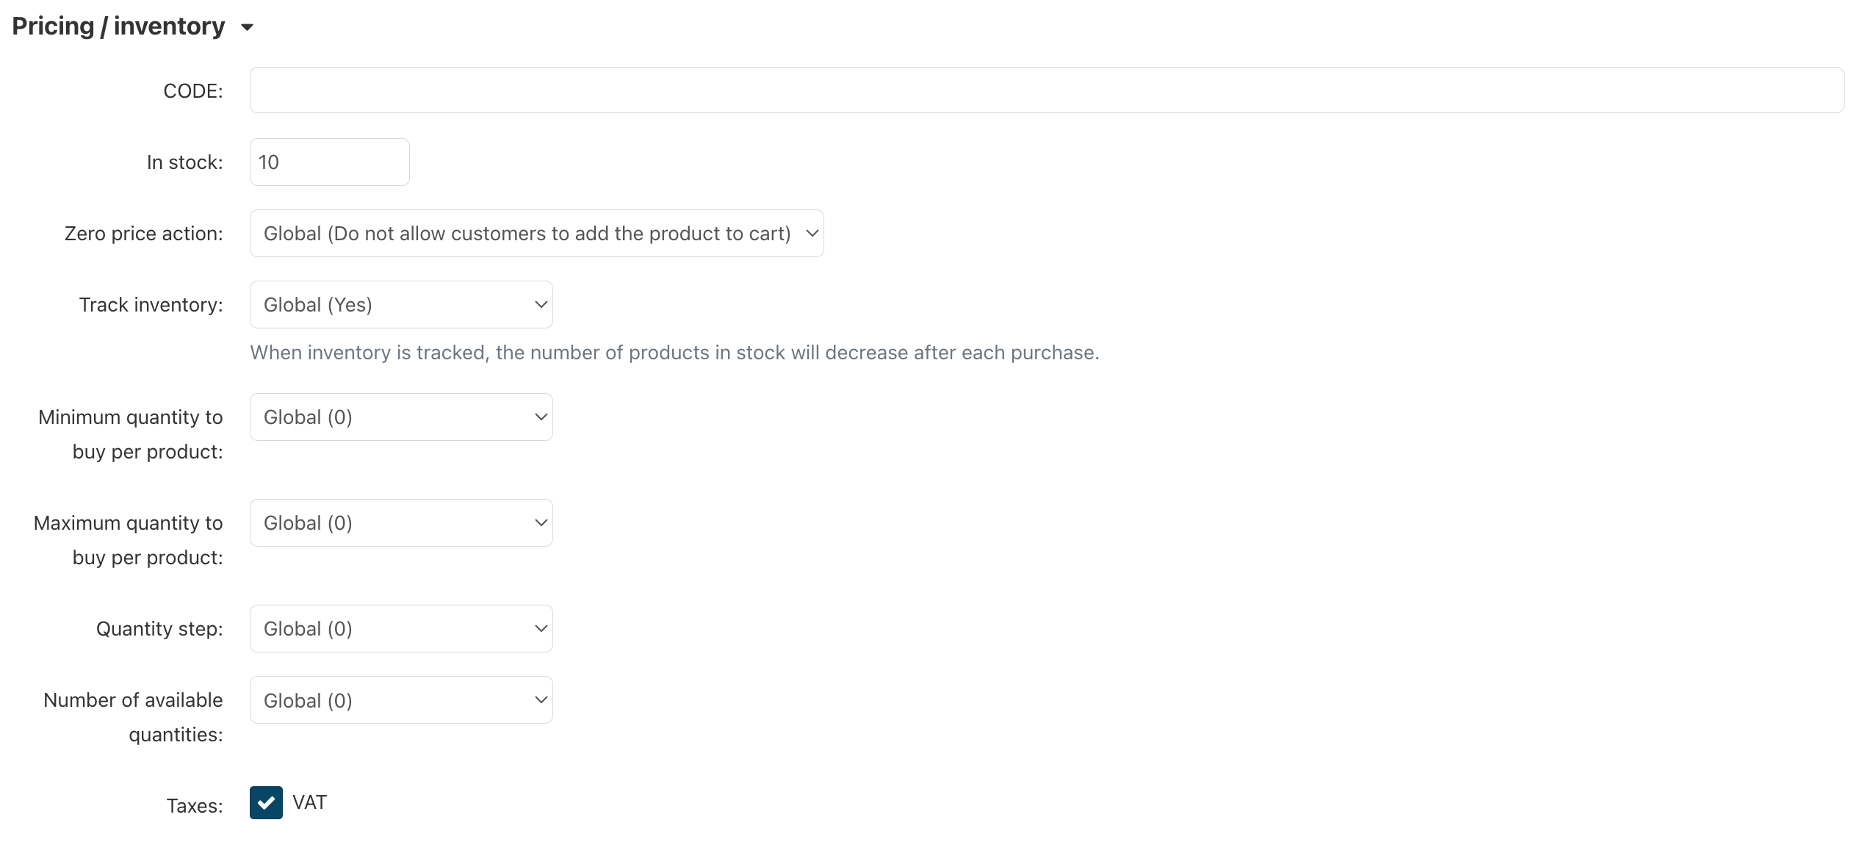Click into the CODE text field

1046,90
